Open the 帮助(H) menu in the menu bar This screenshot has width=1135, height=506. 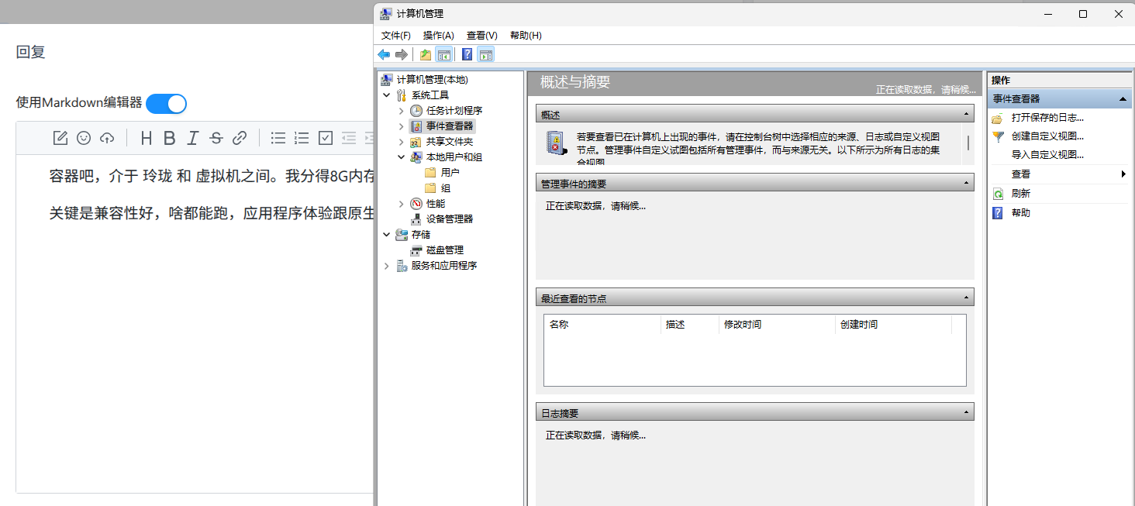526,36
